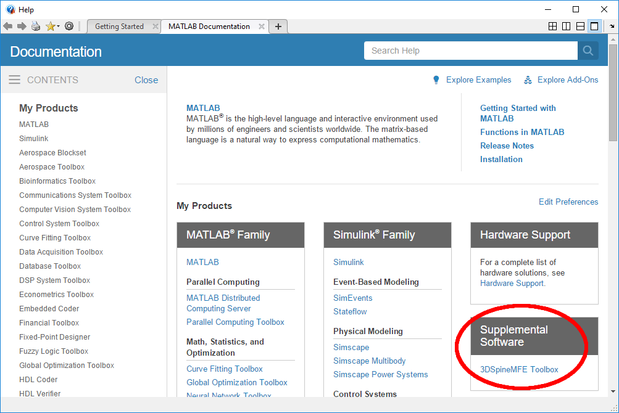Click the dock arrow icon at toolbar end
The height and width of the screenshot is (413, 619).
coord(612,27)
